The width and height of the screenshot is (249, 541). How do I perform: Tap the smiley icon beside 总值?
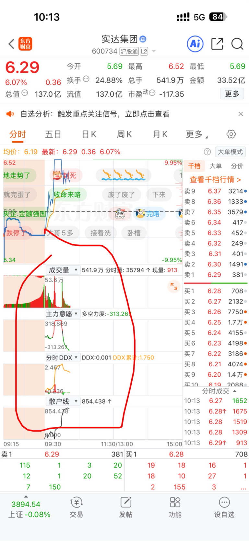pos(25,93)
